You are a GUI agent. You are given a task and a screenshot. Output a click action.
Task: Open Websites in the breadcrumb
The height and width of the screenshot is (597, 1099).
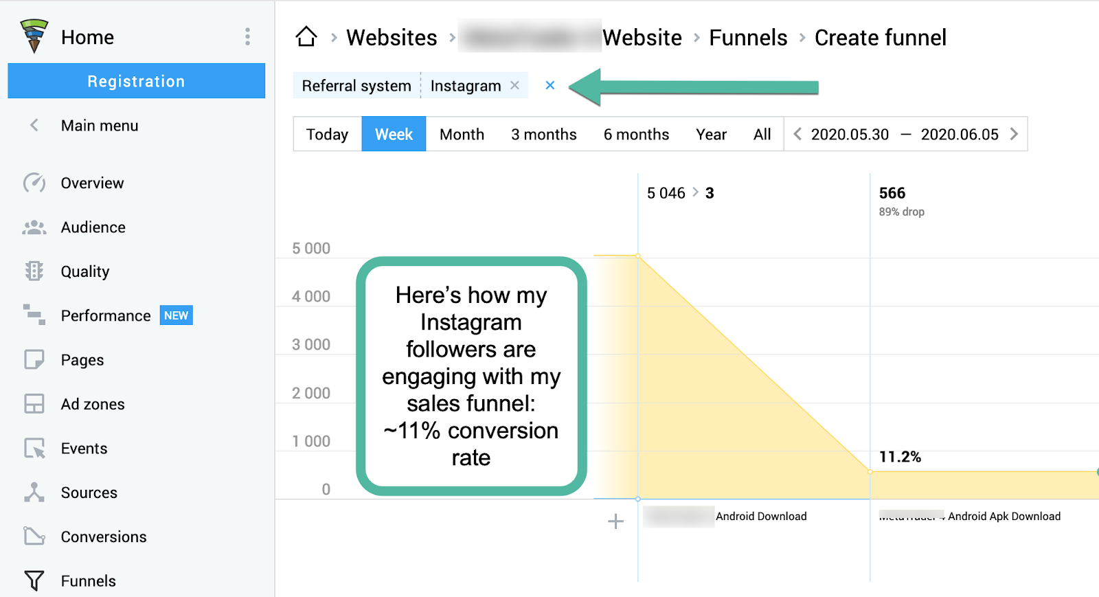[x=392, y=37]
